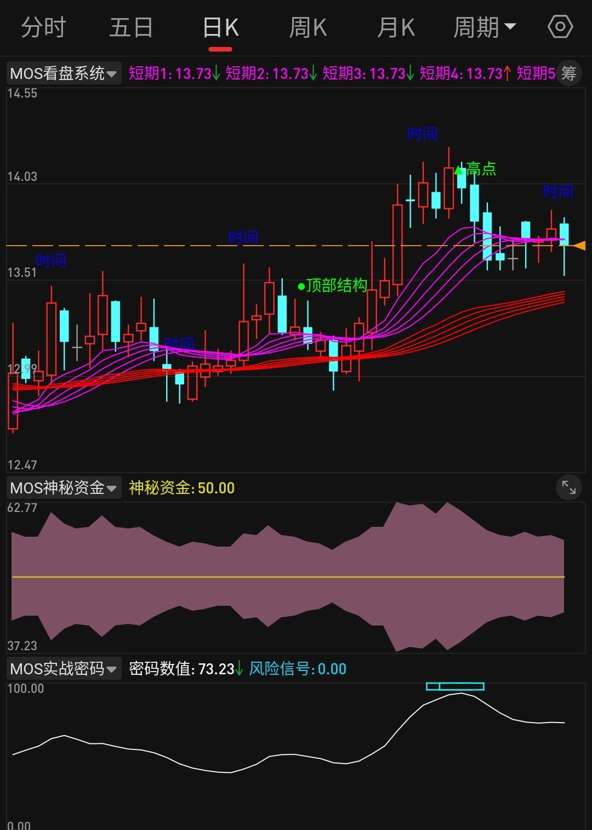
Task: Tap the 短期2: 13.73 value label
Action: 271,73
